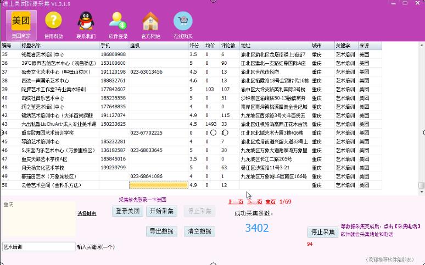
Task: Select row 陀罗艺术工作室
Action: click(x=191, y=89)
